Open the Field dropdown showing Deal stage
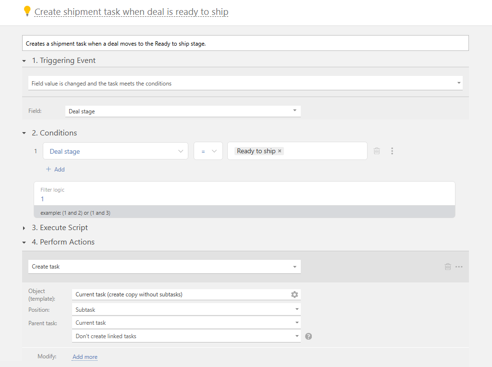 click(183, 111)
